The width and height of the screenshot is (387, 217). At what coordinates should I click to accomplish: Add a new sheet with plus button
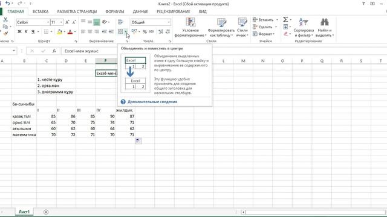[x=46, y=212]
